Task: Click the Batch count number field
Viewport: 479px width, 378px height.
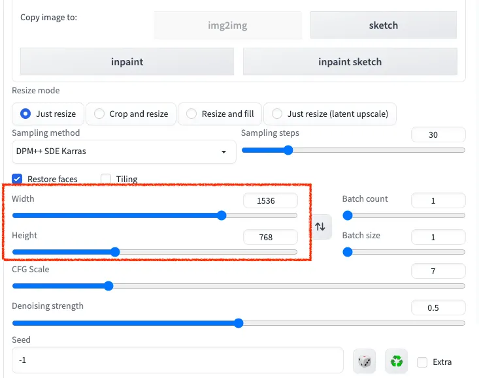Action: coord(438,200)
